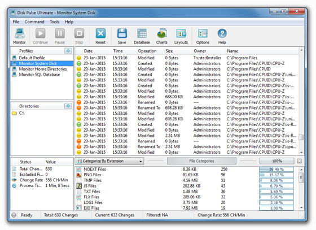Screen dimensions: 316x230
Task: Sort by the Date column header
Action: click(x=89, y=51)
